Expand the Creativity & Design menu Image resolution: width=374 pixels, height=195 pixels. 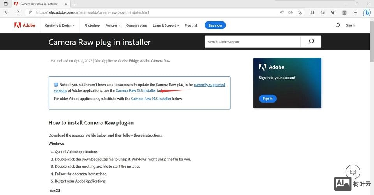(60, 25)
